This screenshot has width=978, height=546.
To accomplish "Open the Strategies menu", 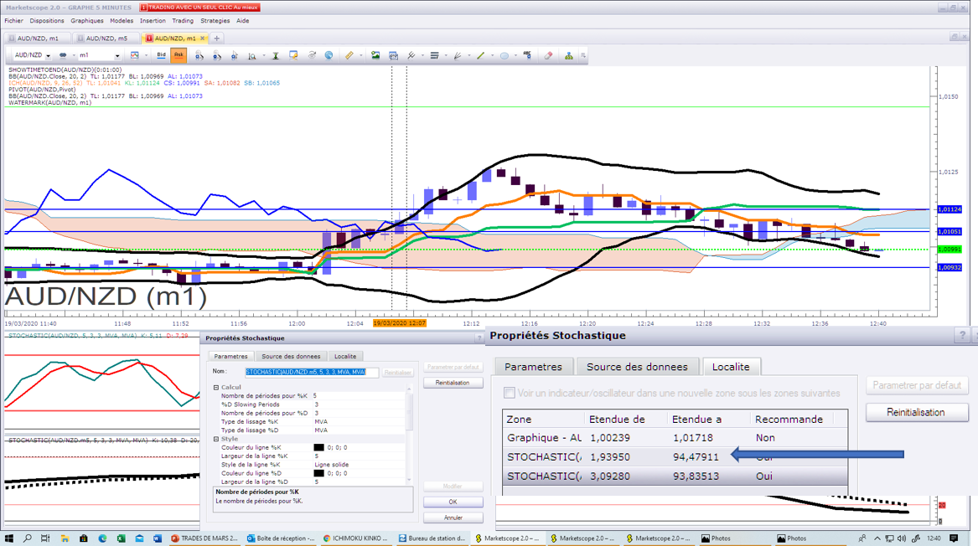I will tap(215, 21).
